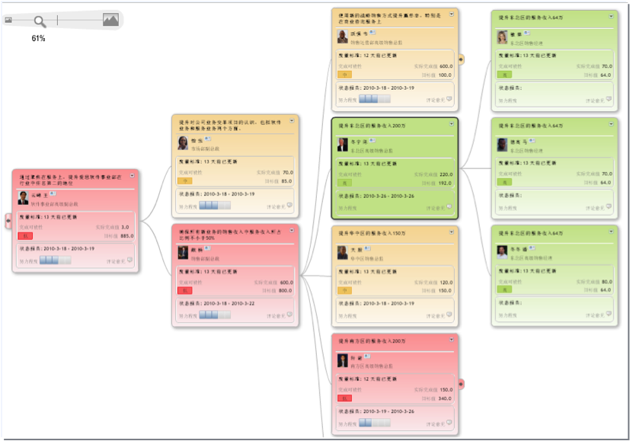Screen dimensions: 630x441
Task: Click orange status badge on the 150万 card
Action: (344, 290)
